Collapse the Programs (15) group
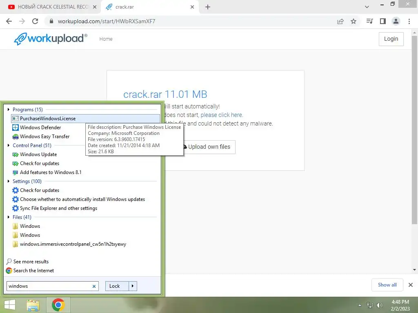This screenshot has height=313, width=418. pos(9,109)
